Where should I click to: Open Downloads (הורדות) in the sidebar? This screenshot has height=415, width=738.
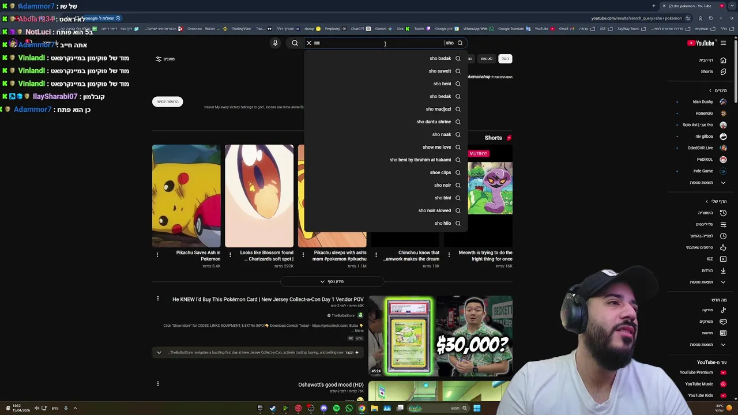pos(713,270)
